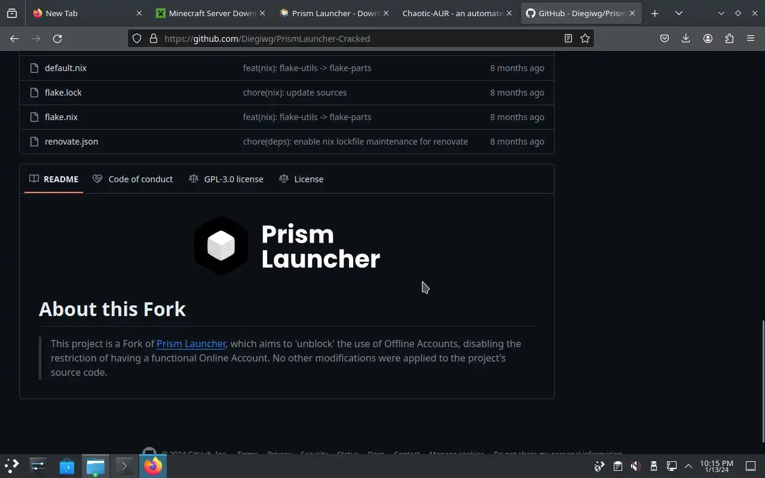Screen dimensions: 765x478
Task: Close the GitHub PrismLauncher-Cracked tab
Action: [x=632, y=13]
